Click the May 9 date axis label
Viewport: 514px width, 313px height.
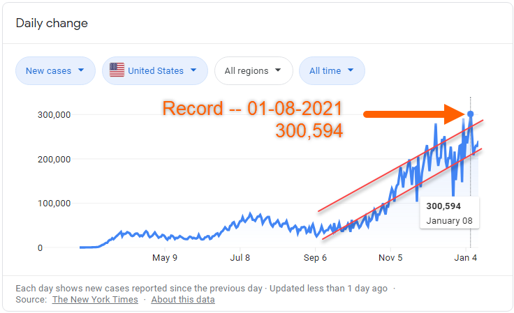coord(165,258)
